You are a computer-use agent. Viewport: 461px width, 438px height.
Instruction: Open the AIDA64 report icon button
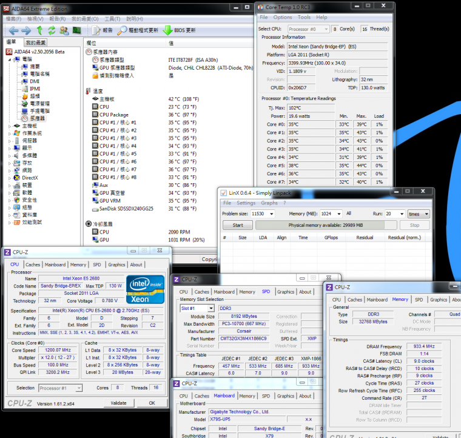point(95,30)
